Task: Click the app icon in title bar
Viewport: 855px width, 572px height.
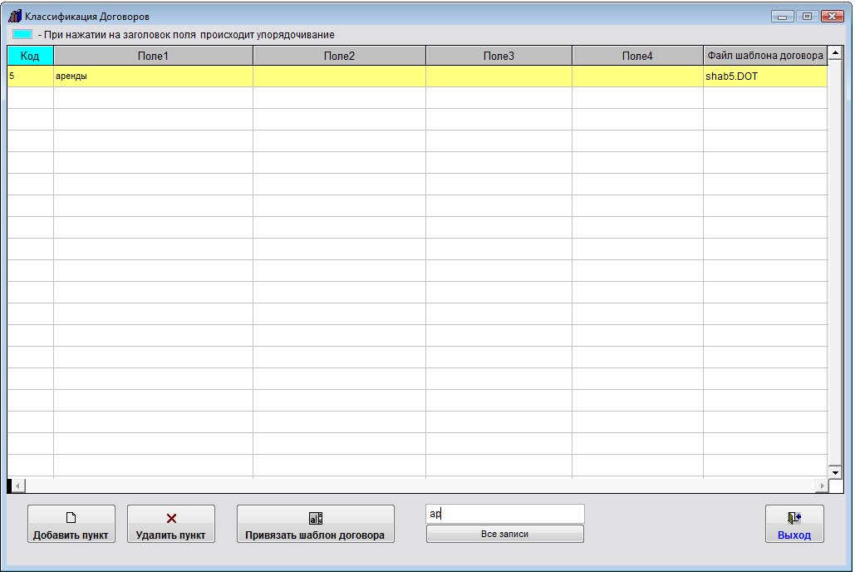Action: point(15,16)
